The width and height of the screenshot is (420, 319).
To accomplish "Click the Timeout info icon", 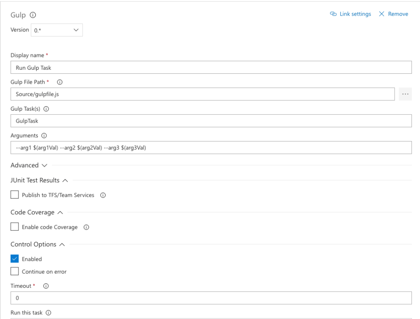I will click(x=46, y=286).
